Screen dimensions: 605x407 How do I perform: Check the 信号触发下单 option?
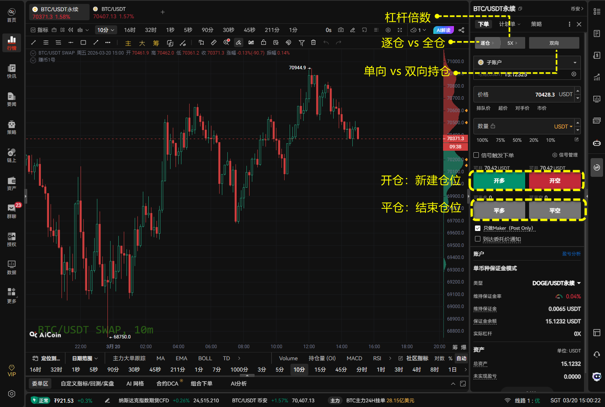pyautogui.click(x=476, y=155)
